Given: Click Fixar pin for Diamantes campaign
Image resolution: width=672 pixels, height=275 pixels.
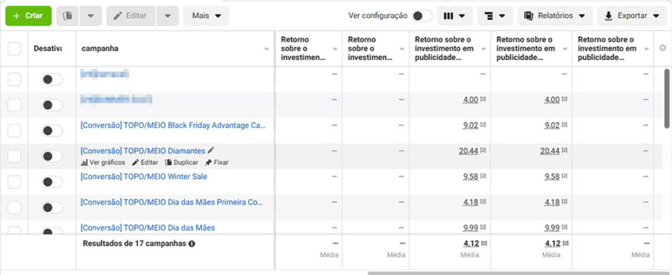Looking at the screenshot, I should coord(216,162).
